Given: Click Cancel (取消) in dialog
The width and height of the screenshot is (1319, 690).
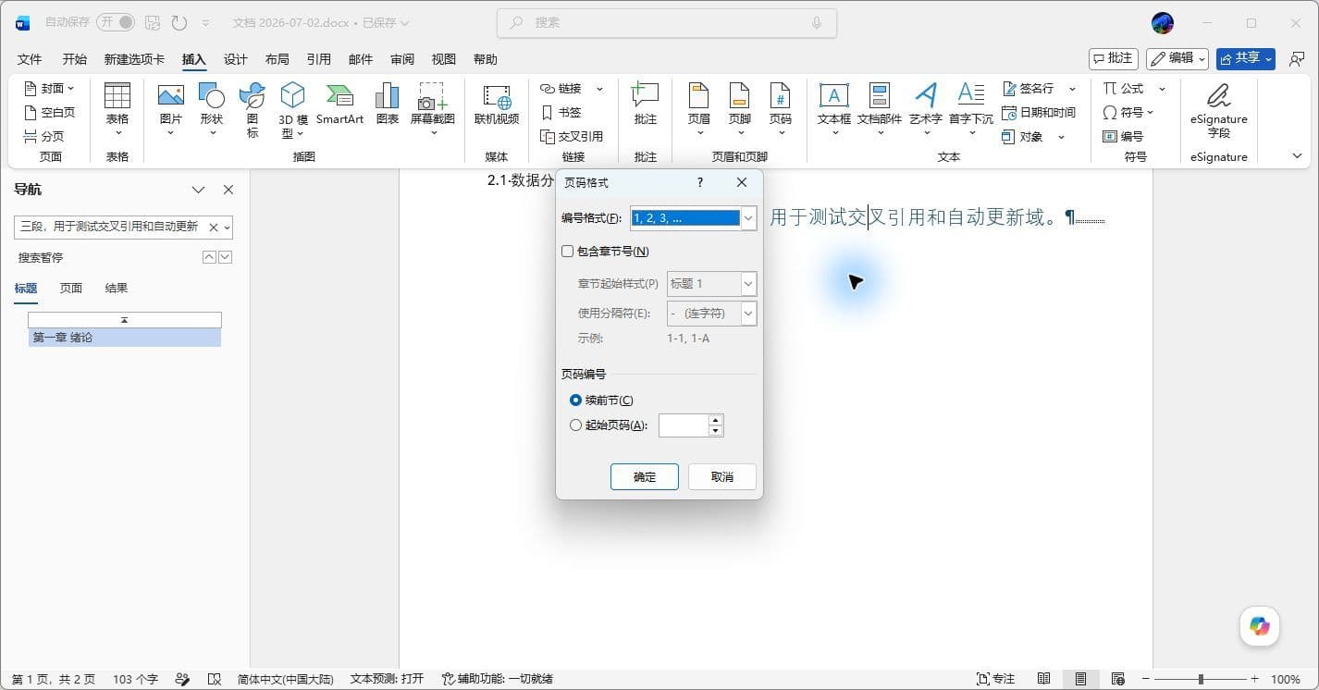Looking at the screenshot, I should click(x=722, y=476).
